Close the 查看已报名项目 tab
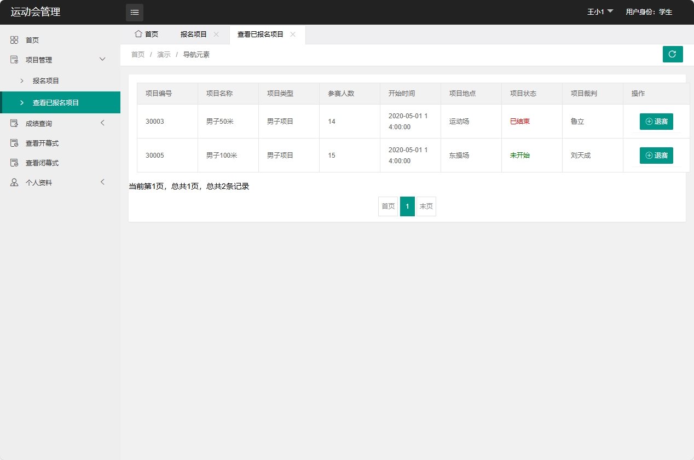Screen dimensions: 694x460 pos(293,34)
